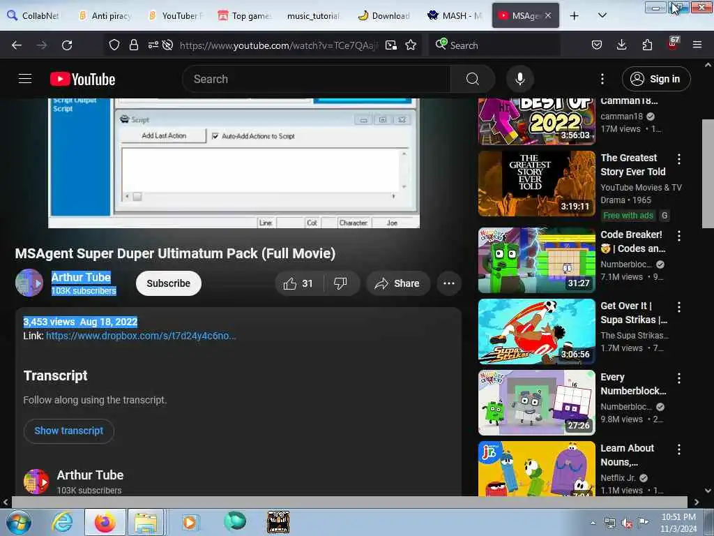This screenshot has height=536, width=714.
Task: Switch to the Top games tab
Action: click(x=245, y=15)
